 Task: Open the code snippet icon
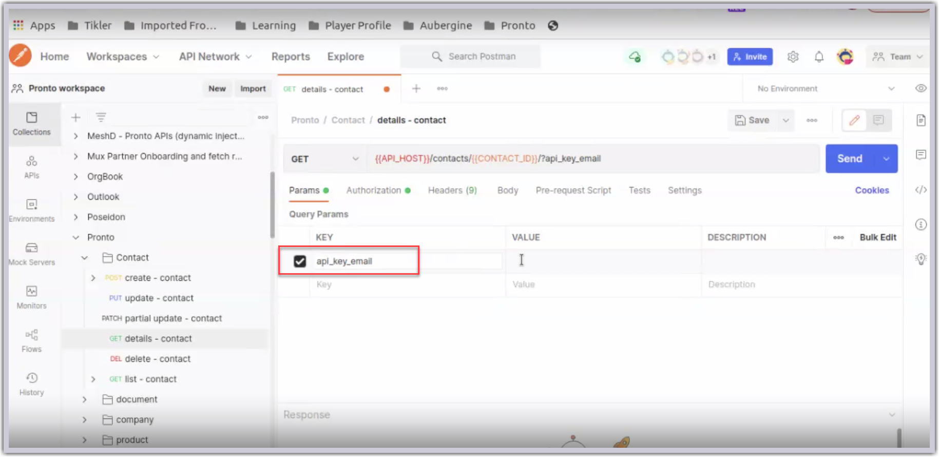pos(921,190)
